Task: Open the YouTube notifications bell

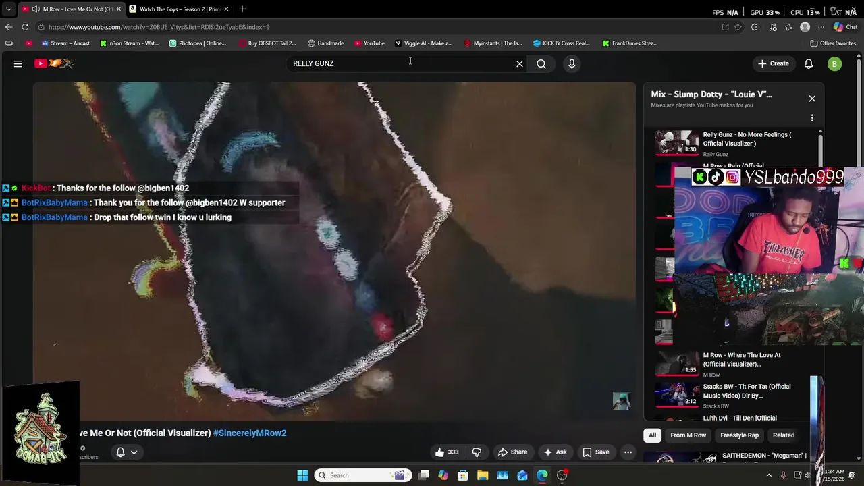Action: pyautogui.click(x=809, y=63)
